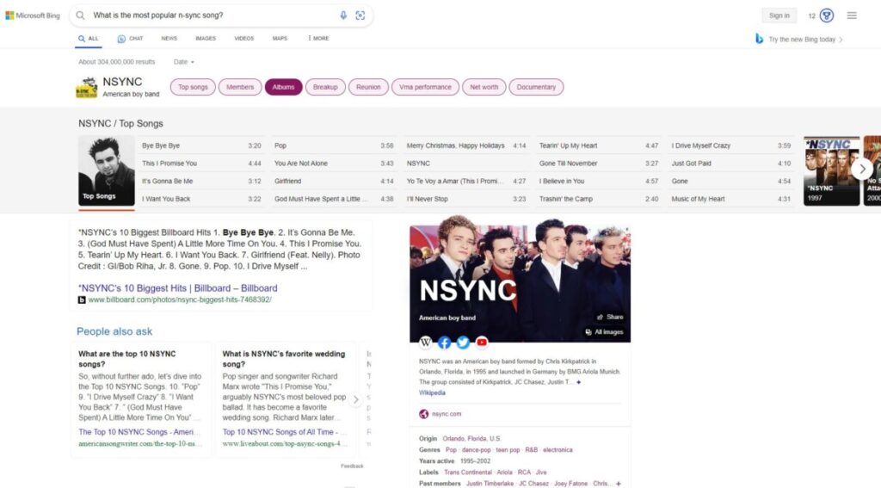The width and height of the screenshot is (881, 488).
Task: Advance the top songs carousel right arrow
Action: click(862, 170)
